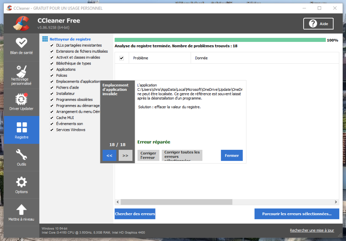Click the Nettoyeur de registre heading
346x241 pixels.
point(70,39)
